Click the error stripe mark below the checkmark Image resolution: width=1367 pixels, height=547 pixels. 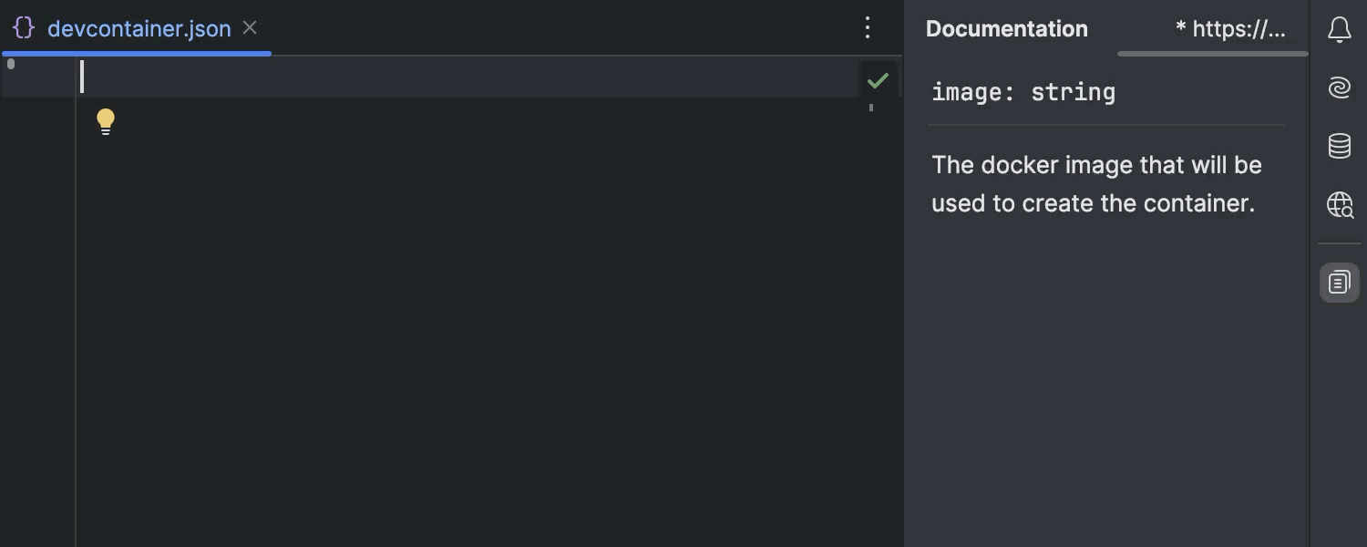tap(871, 108)
